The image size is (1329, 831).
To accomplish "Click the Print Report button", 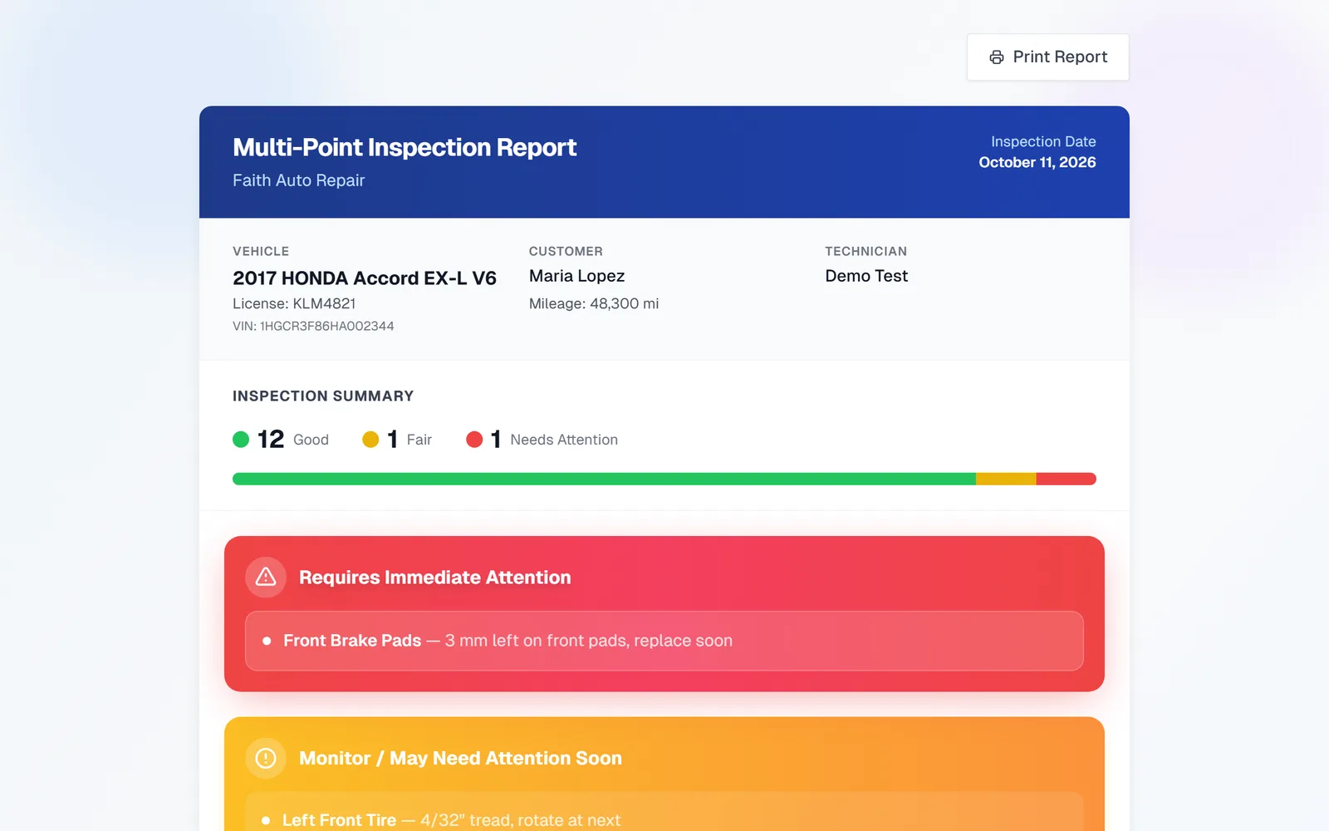I will point(1047,57).
